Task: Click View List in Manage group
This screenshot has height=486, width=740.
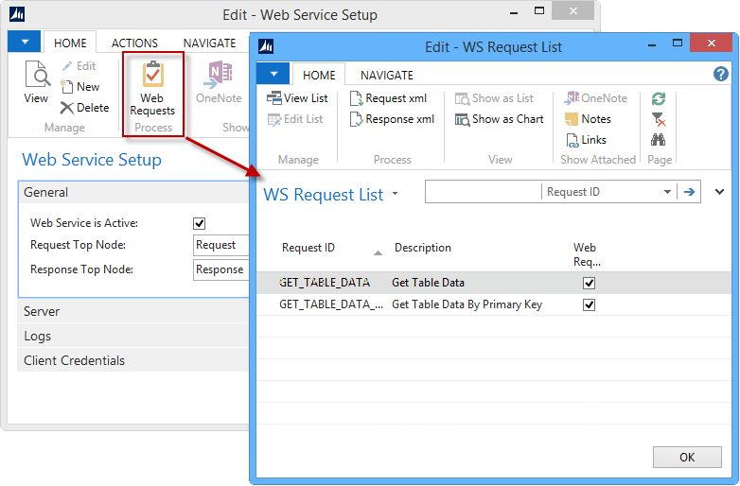Action: point(297,98)
